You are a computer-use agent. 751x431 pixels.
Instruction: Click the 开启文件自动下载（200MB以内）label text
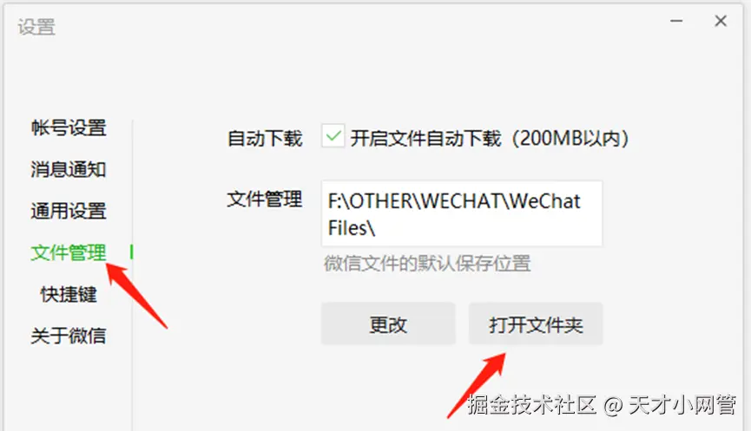490,138
